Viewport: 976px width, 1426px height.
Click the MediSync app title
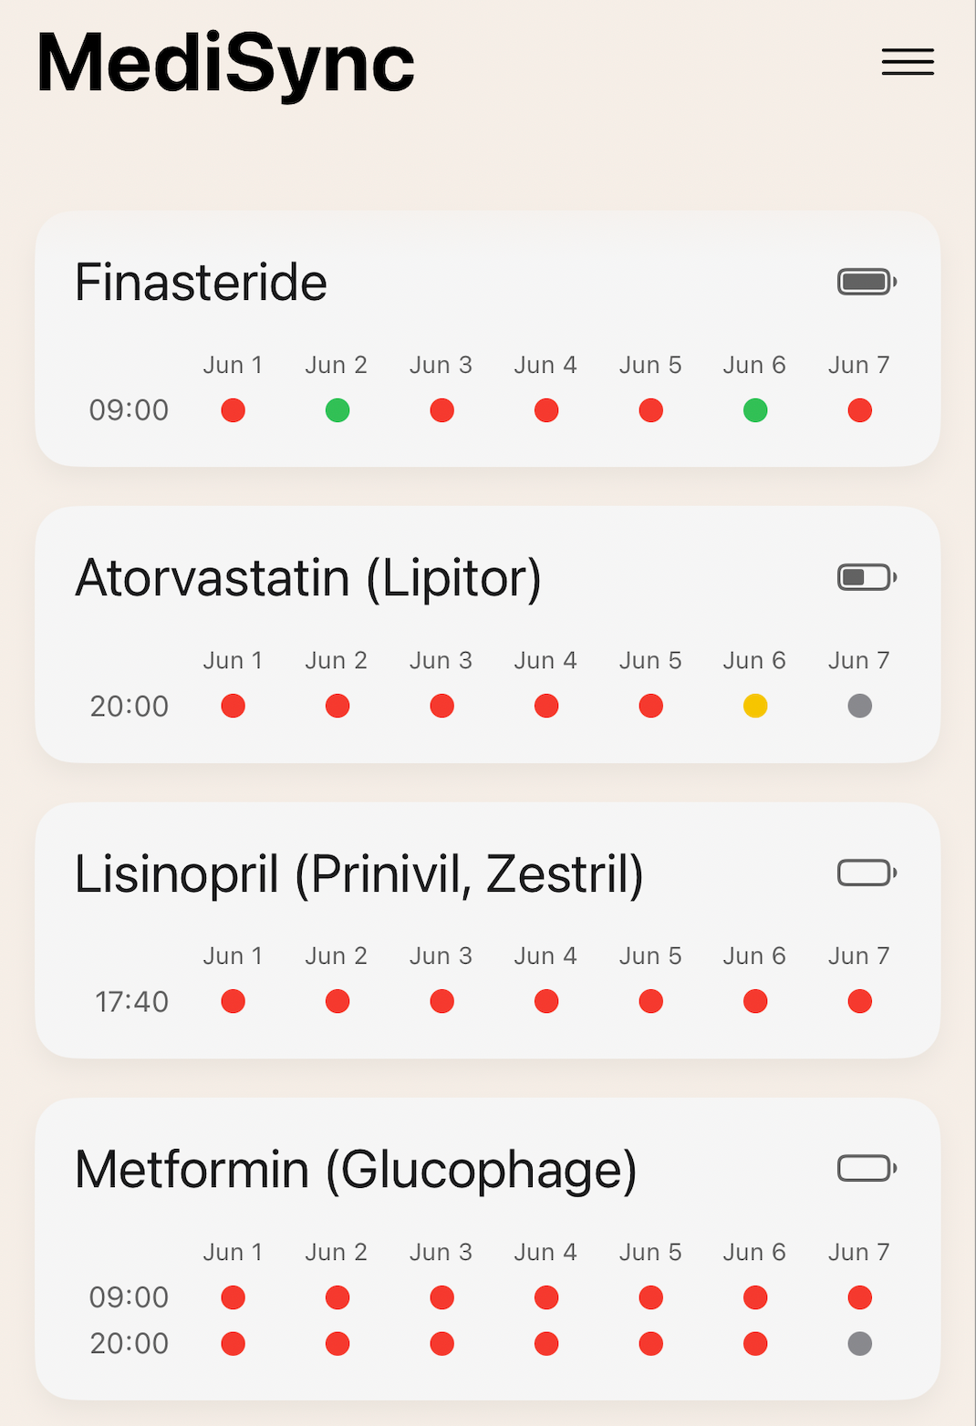pos(225,64)
